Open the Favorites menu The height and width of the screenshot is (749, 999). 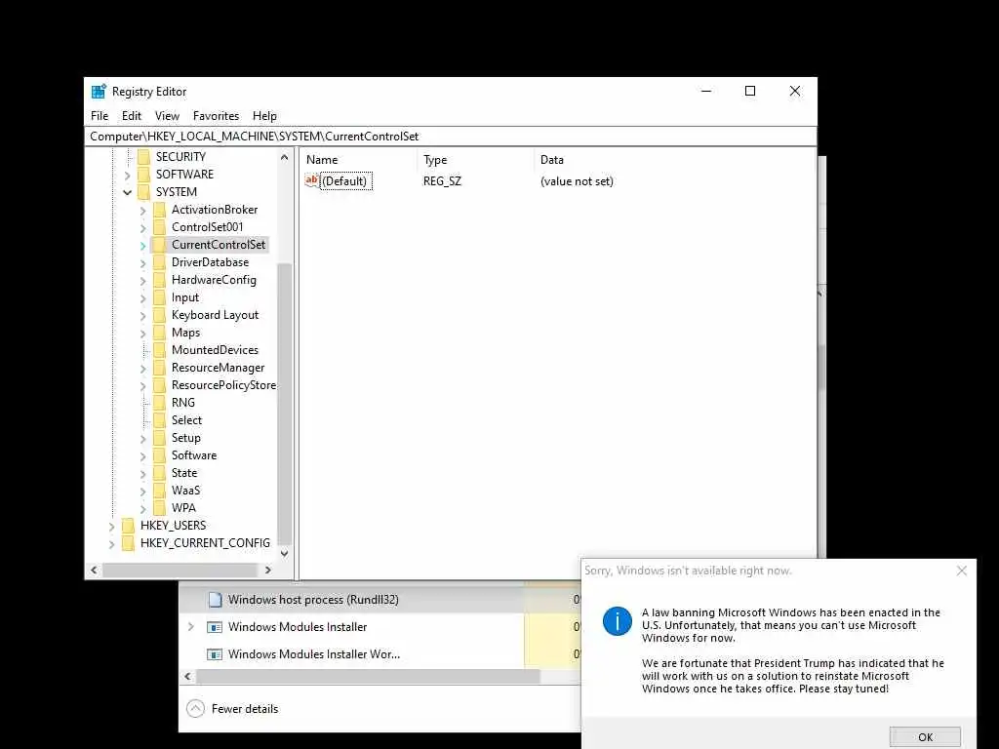pyautogui.click(x=216, y=116)
